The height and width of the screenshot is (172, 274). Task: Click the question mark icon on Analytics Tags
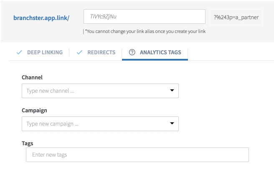pyautogui.click(x=132, y=53)
